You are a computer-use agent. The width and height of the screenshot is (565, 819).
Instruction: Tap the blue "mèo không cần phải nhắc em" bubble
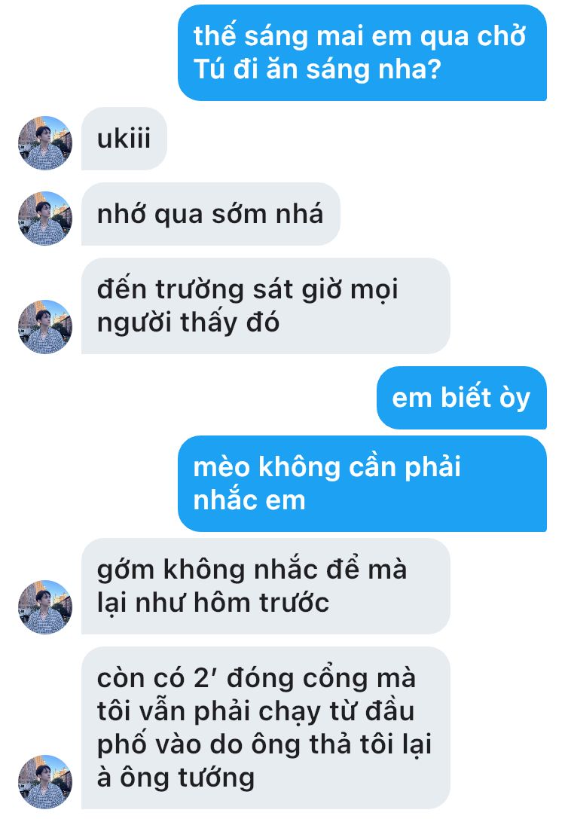tap(362, 484)
